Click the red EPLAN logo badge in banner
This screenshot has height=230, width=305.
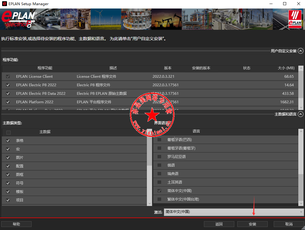(x=295, y=19)
